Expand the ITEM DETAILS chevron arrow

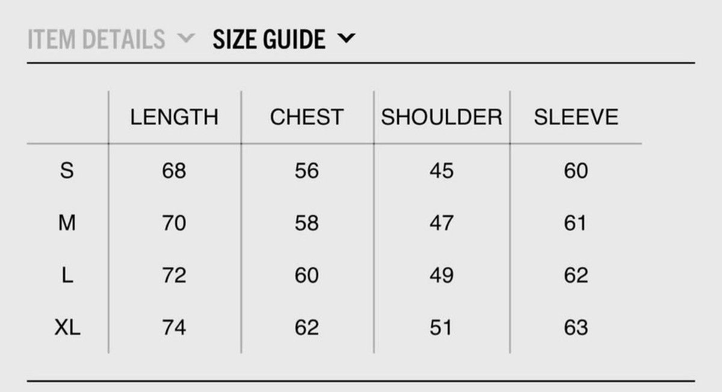point(187,40)
